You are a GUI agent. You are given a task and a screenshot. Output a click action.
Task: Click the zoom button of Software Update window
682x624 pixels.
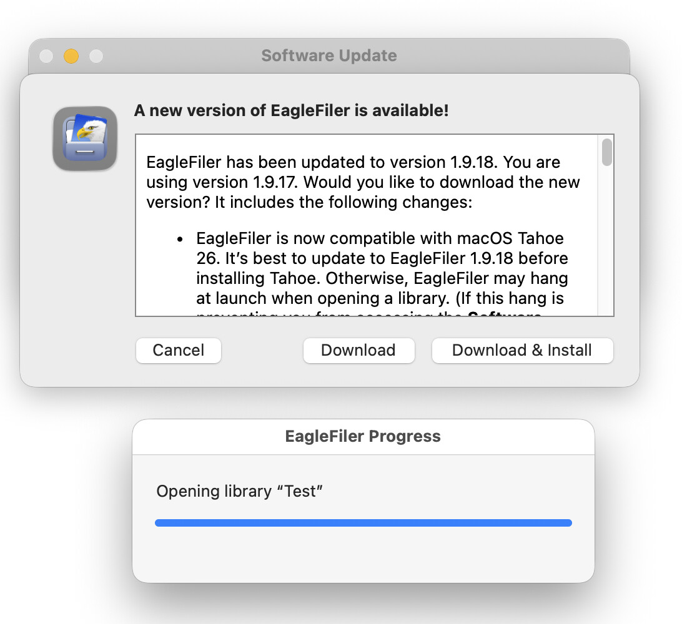click(x=96, y=56)
